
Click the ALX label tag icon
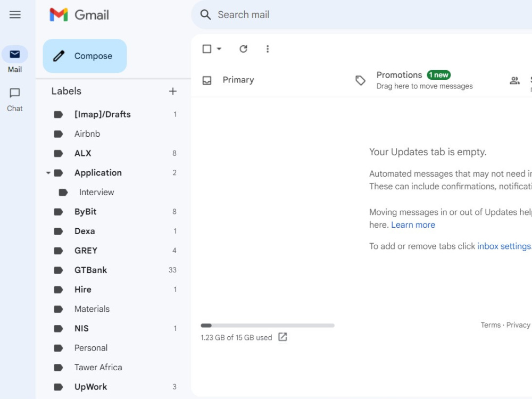click(x=59, y=153)
